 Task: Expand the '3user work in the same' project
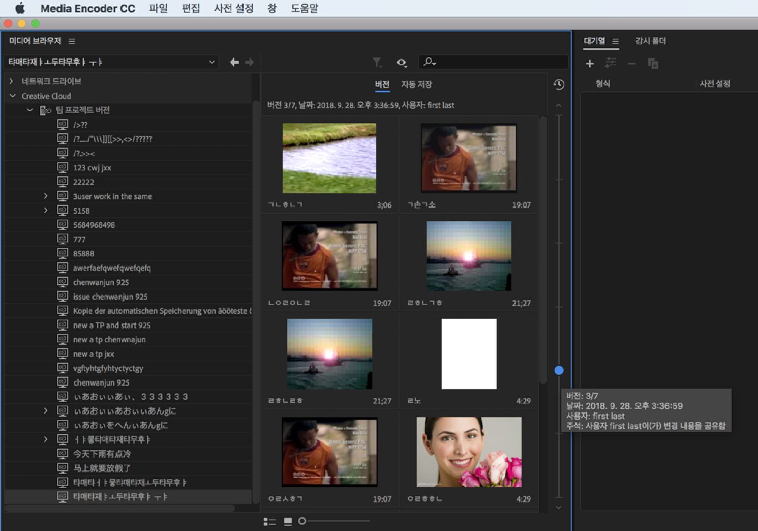(x=46, y=196)
